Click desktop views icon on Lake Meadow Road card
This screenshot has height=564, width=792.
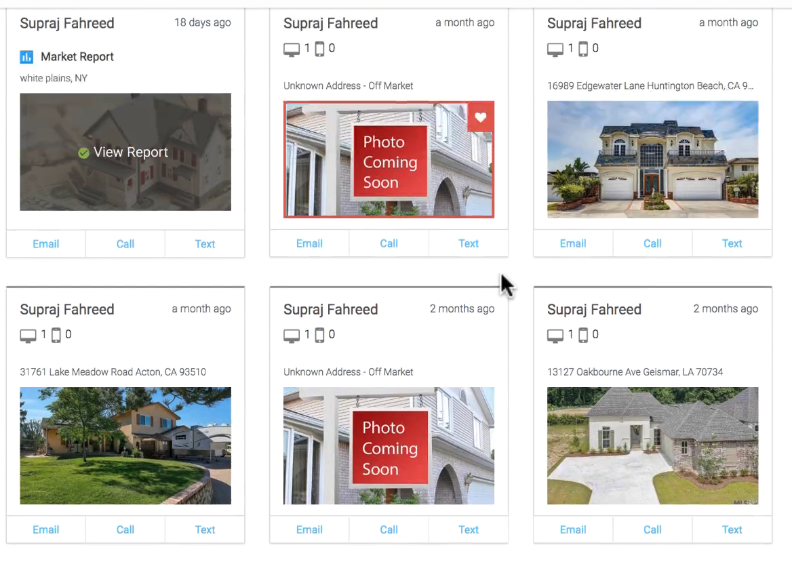pyautogui.click(x=28, y=336)
